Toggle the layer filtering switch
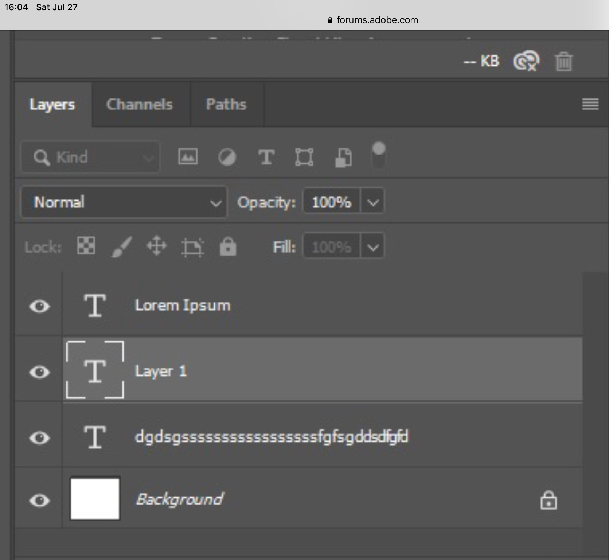 click(379, 155)
